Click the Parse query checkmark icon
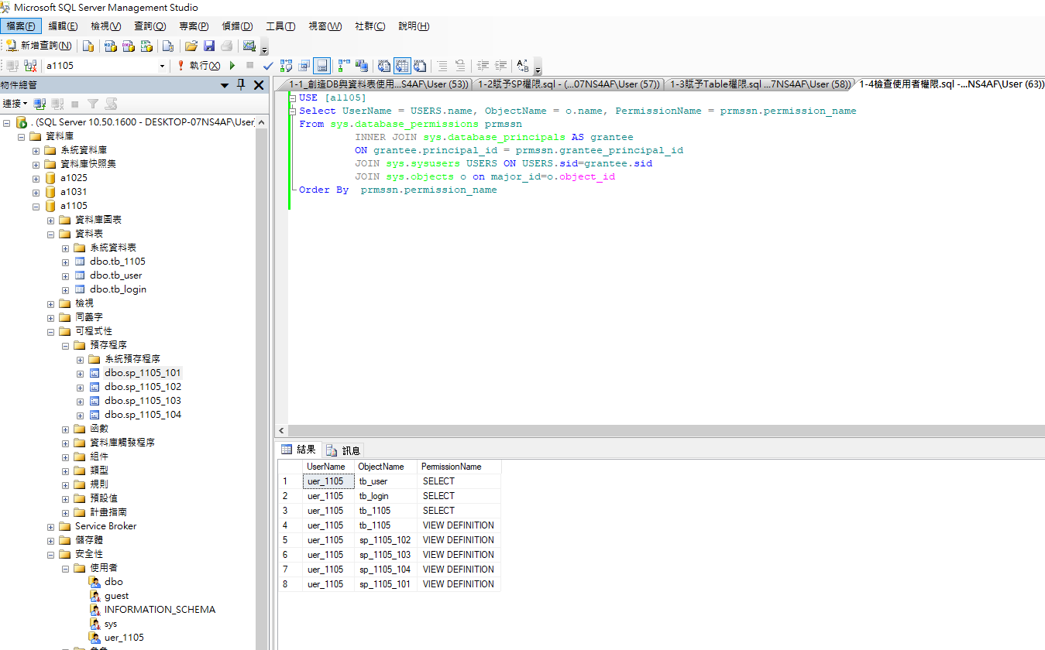The height and width of the screenshot is (650, 1045). click(x=268, y=66)
